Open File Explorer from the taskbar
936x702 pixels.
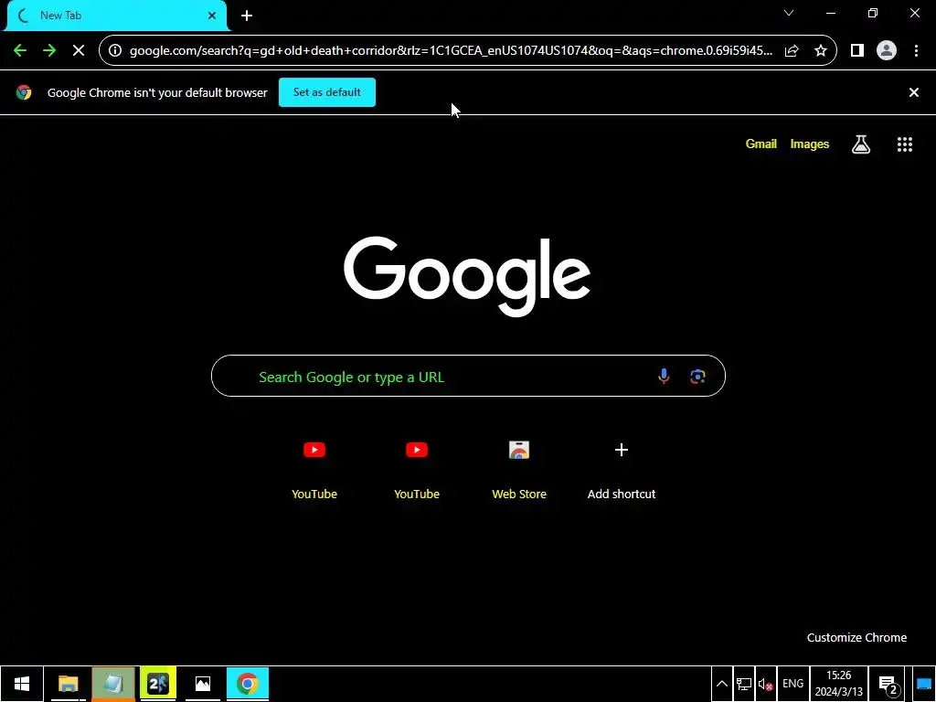tap(68, 684)
